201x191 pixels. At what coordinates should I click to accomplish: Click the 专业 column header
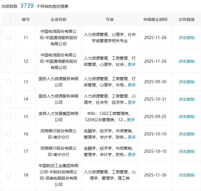pyautogui.click(x=110, y=19)
